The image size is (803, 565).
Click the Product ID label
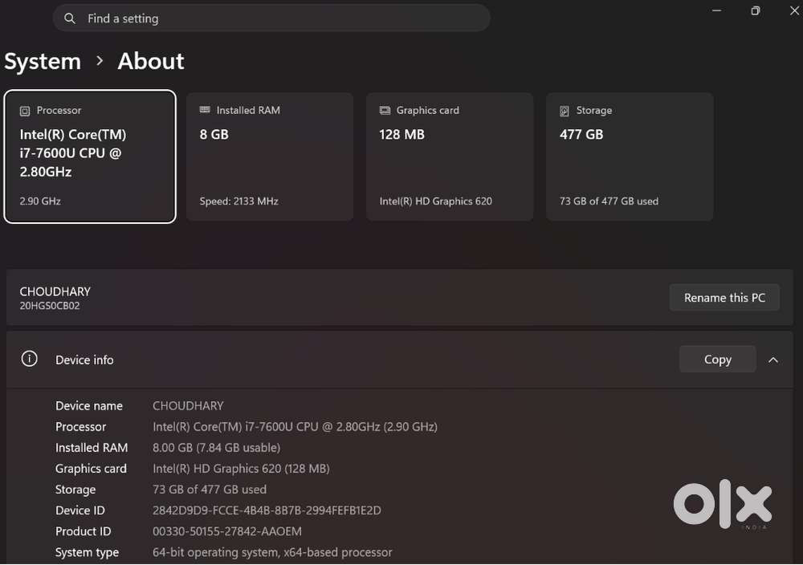tap(83, 532)
